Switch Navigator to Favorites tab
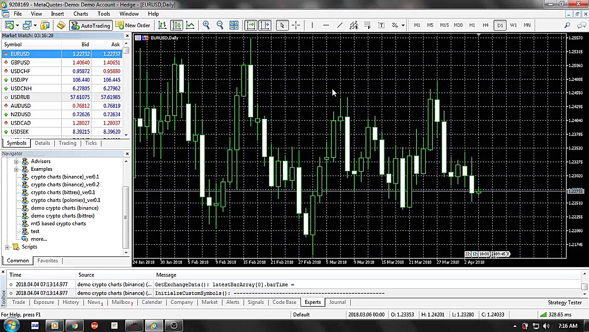Image resolution: width=589 pixels, height=332 pixels. 47,261
